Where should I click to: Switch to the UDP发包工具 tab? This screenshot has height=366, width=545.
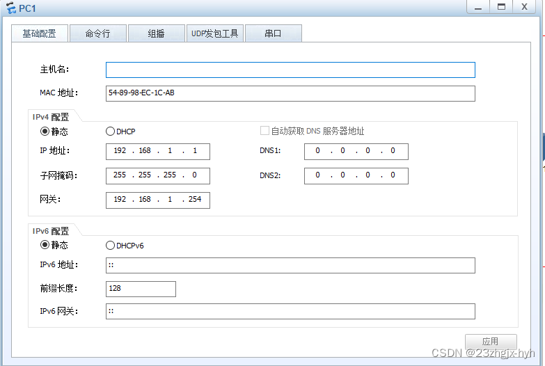pos(214,33)
